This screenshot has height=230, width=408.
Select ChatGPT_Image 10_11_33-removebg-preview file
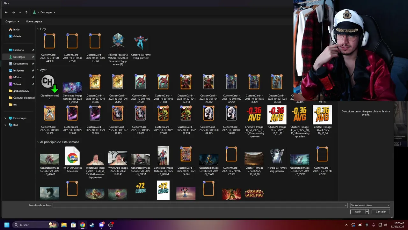coord(254,122)
